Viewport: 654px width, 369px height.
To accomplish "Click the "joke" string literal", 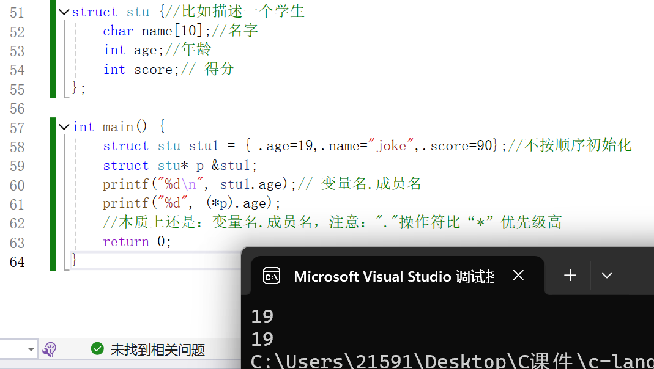I will (391, 146).
